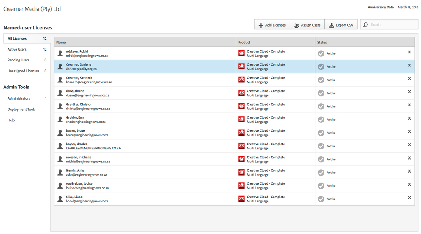This screenshot has width=421, height=234.
Task: Show Pending Users
Action: [19, 60]
